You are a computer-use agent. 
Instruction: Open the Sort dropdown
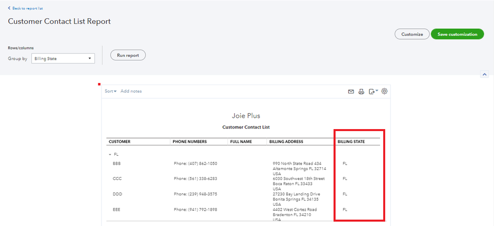pyautogui.click(x=111, y=91)
